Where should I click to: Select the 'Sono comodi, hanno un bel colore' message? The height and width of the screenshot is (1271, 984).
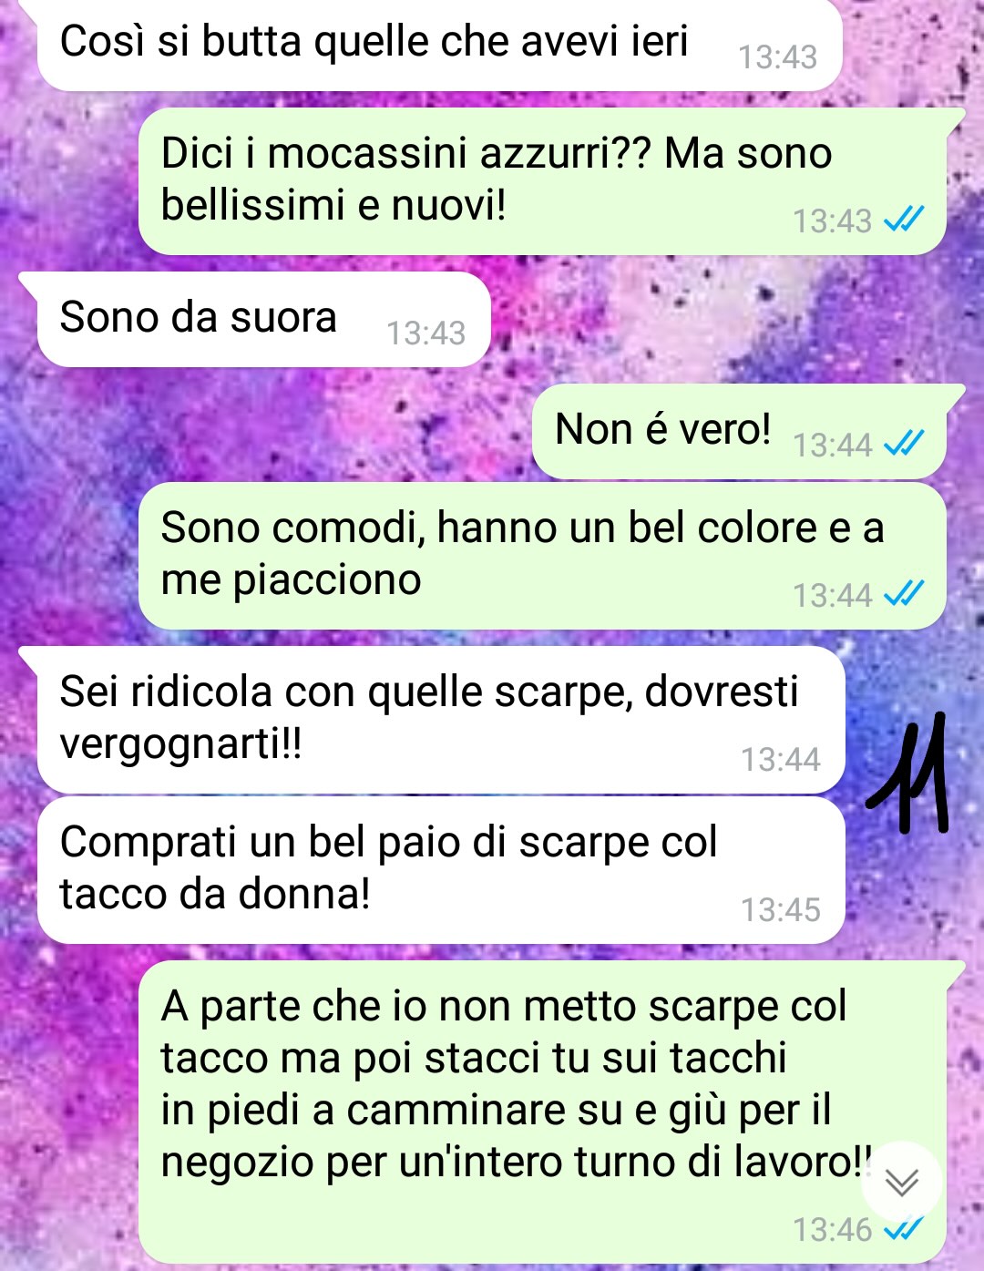(542, 556)
